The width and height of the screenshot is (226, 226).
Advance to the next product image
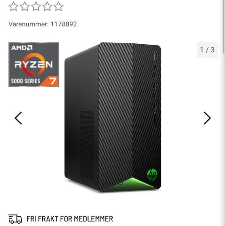coord(207,118)
